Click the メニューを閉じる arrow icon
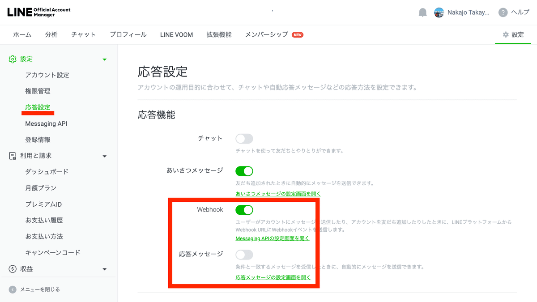The height and width of the screenshot is (302, 537). 13,289
